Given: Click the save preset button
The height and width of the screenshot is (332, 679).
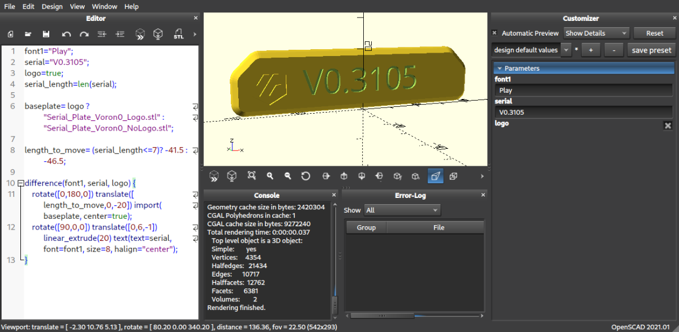Looking at the screenshot, I should pyautogui.click(x=651, y=50).
